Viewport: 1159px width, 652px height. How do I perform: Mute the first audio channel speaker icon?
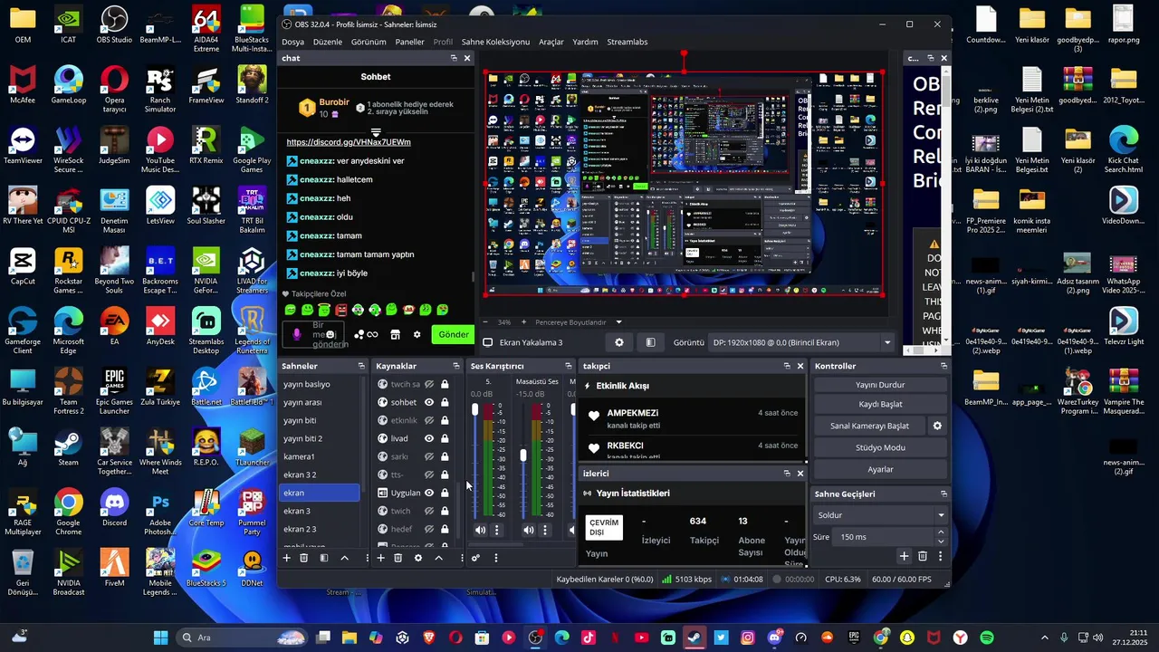[481, 530]
